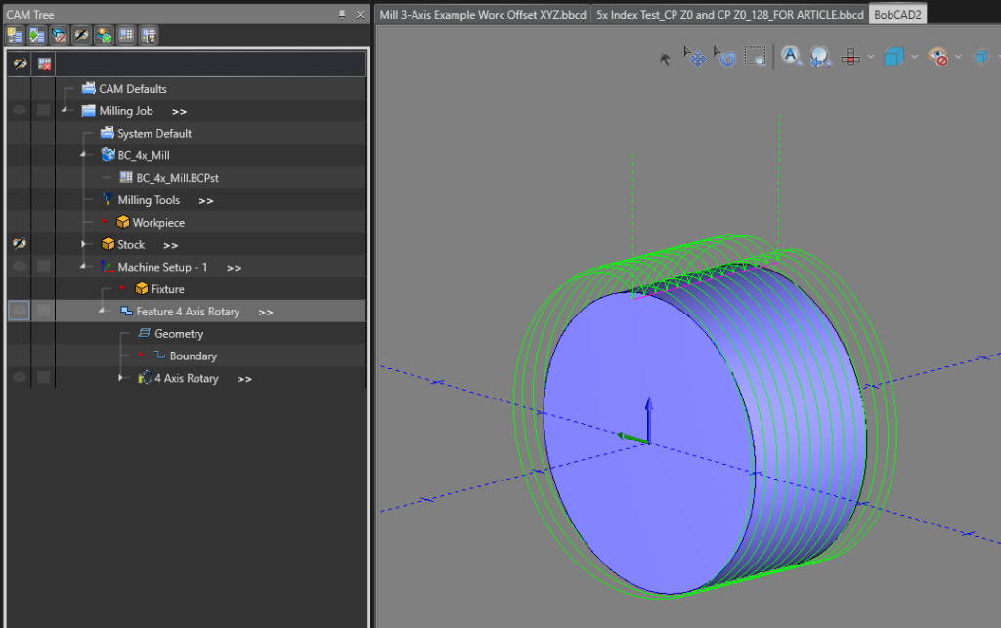Activate the Rotate view tool

point(725,57)
